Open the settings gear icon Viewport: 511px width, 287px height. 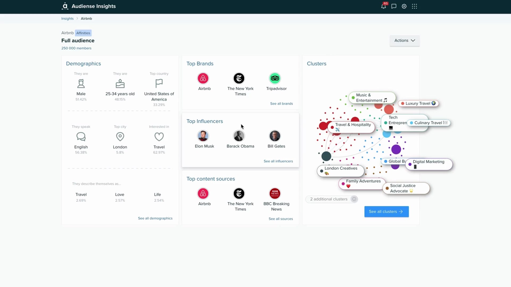[x=404, y=6]
